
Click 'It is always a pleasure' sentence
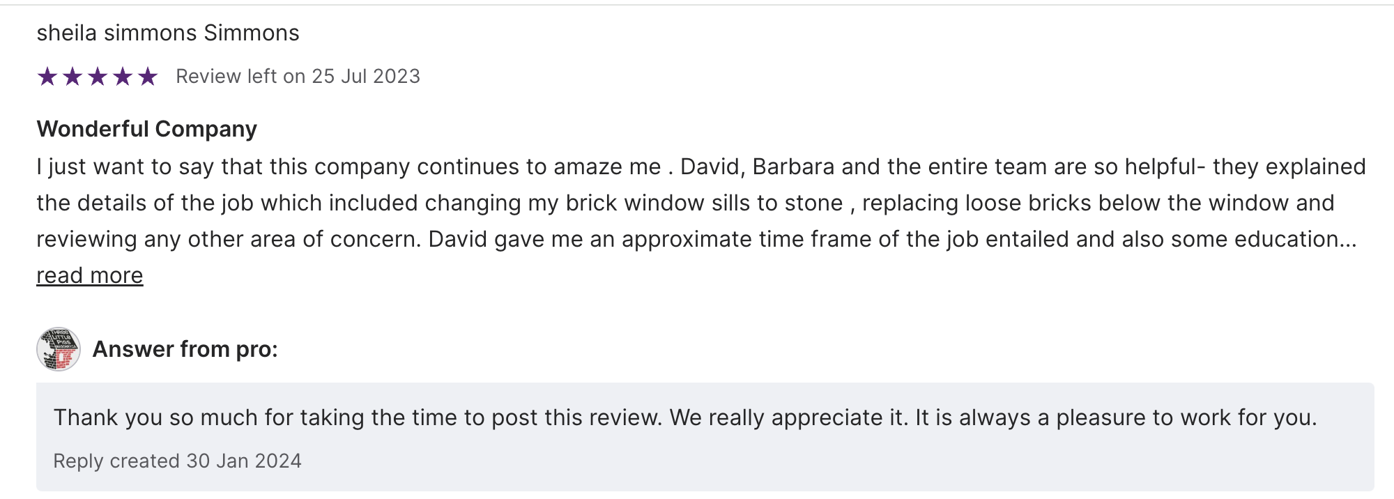[1115, 417]
